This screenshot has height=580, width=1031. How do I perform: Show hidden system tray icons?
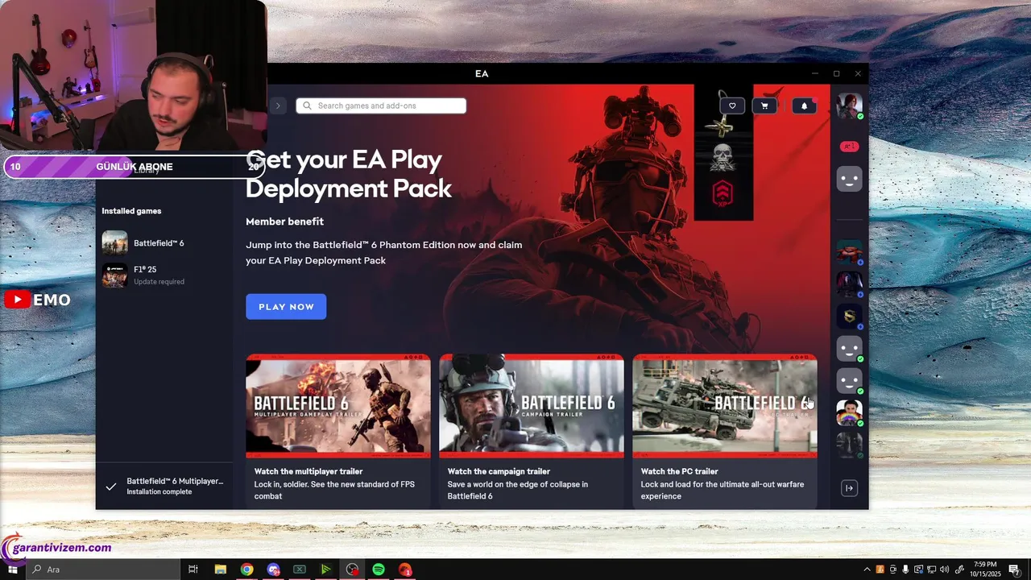click(867, 570)
